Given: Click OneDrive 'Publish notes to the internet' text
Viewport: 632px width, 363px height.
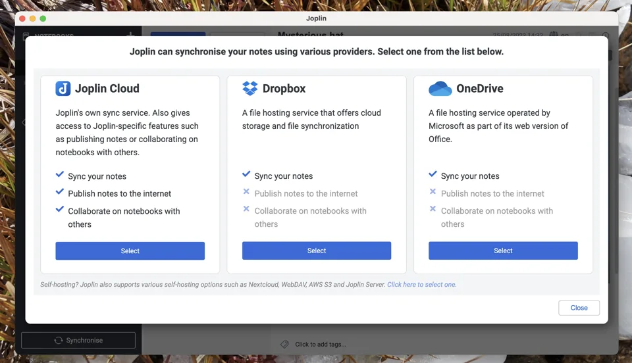Looking at the screenshot, I should (492, 193).
